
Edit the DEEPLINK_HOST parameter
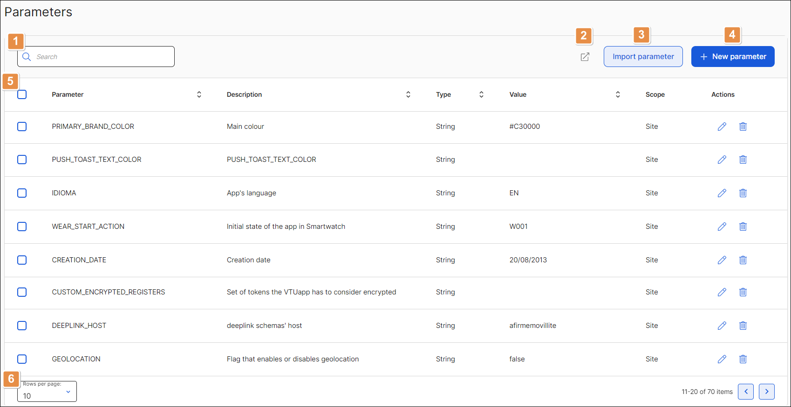click(722, 326)
